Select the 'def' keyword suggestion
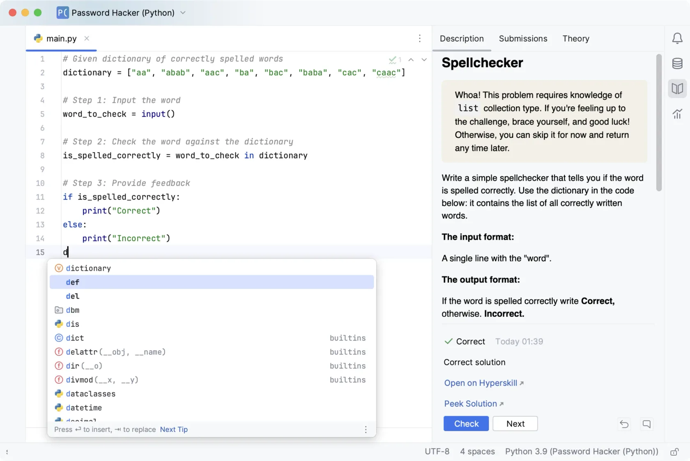The height and width of the screenshot is (461, 690). 212,282
